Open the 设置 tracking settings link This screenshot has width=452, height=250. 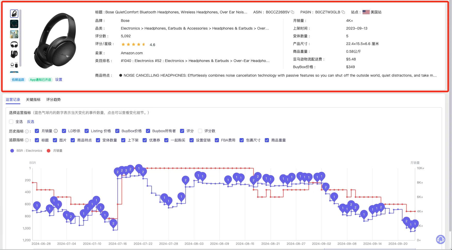(x=59, y=79)
